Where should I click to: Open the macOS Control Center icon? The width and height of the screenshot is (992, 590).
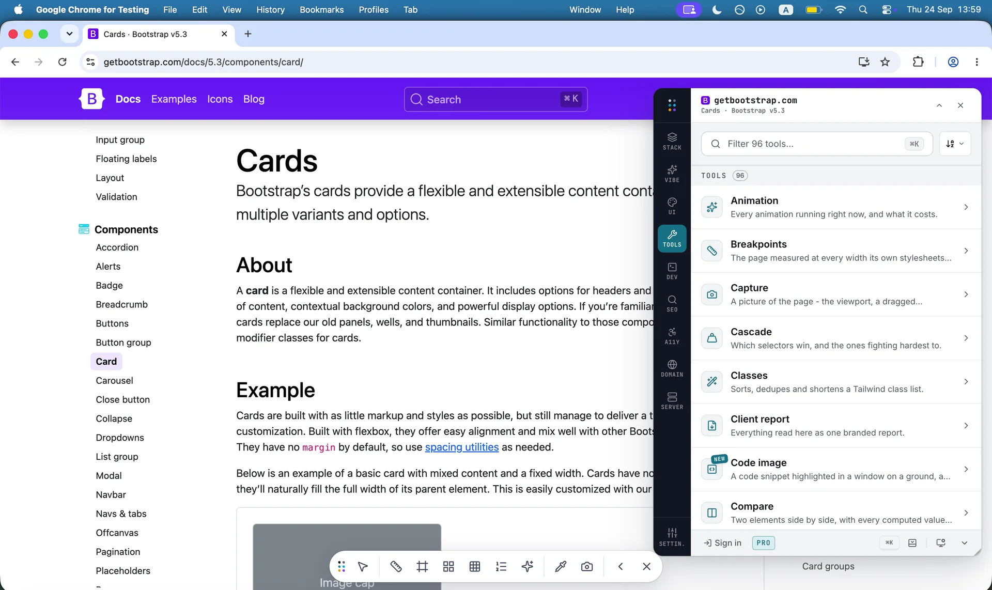coord(887,10)
